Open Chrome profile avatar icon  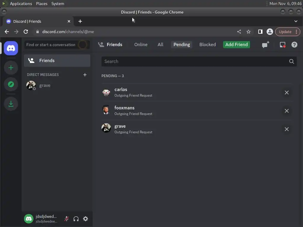[270, 32]
